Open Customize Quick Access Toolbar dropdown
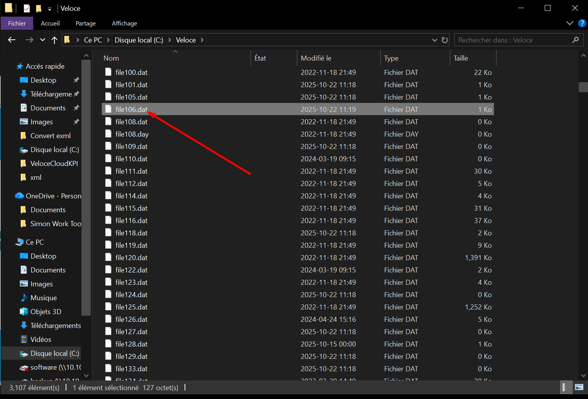This screenshot has height=399, width=588. (x=49, y=8)
